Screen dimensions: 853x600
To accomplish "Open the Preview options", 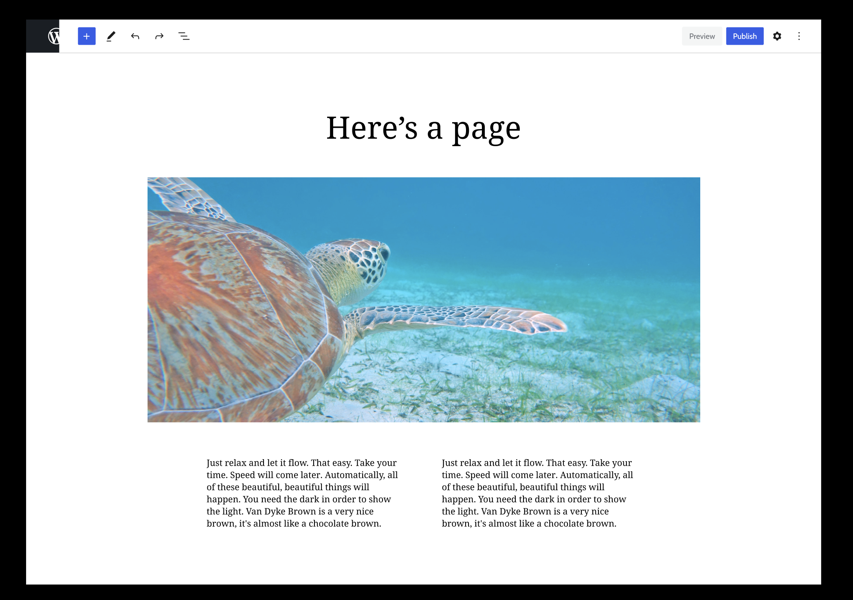I will coord(701,36).
